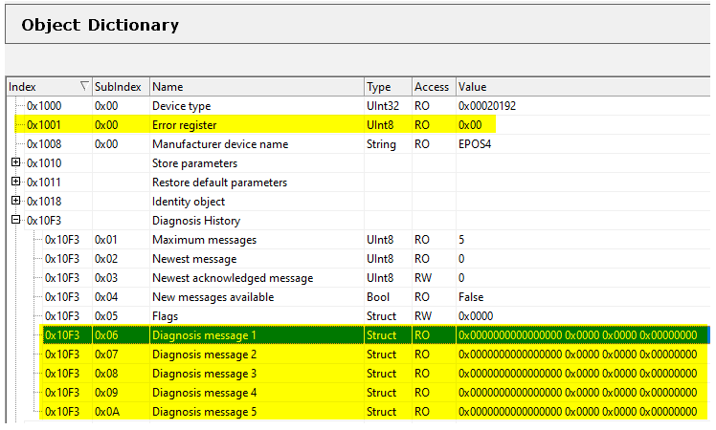
Task: Click the Maximum messages value 5
Action: 461,240
